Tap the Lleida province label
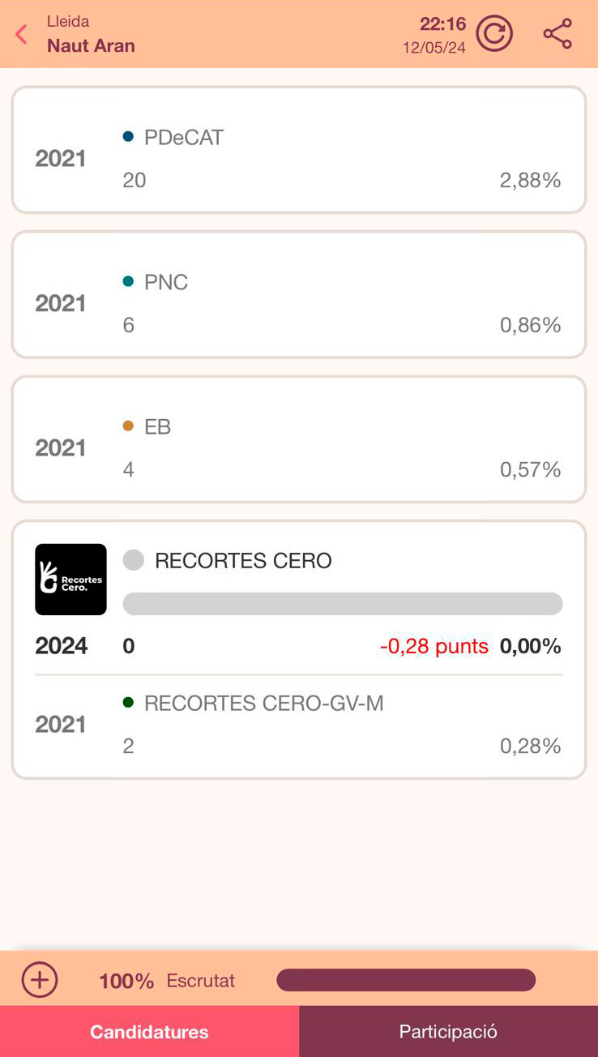This screenshot has width=598, height=1057. pos(68,21)
